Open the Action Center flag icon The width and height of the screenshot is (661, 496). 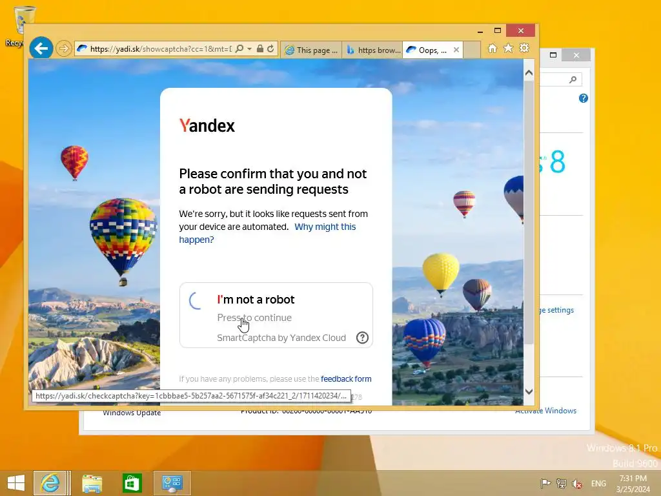(x=545, y=483)
